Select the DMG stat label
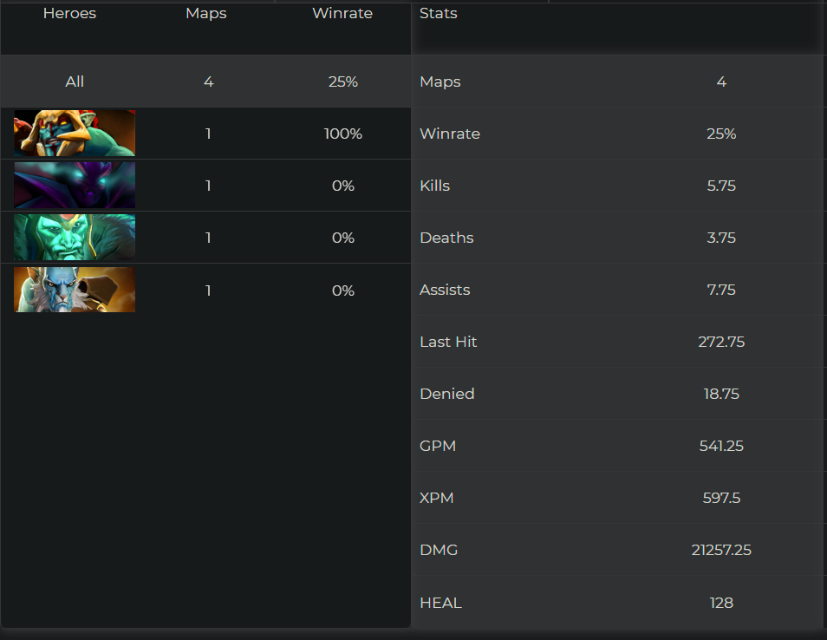The width and height of the screenshot is (827, 640). point(439,550)
